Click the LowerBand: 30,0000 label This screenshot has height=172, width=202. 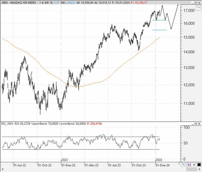pyautogui.click(x=72, y=124)
